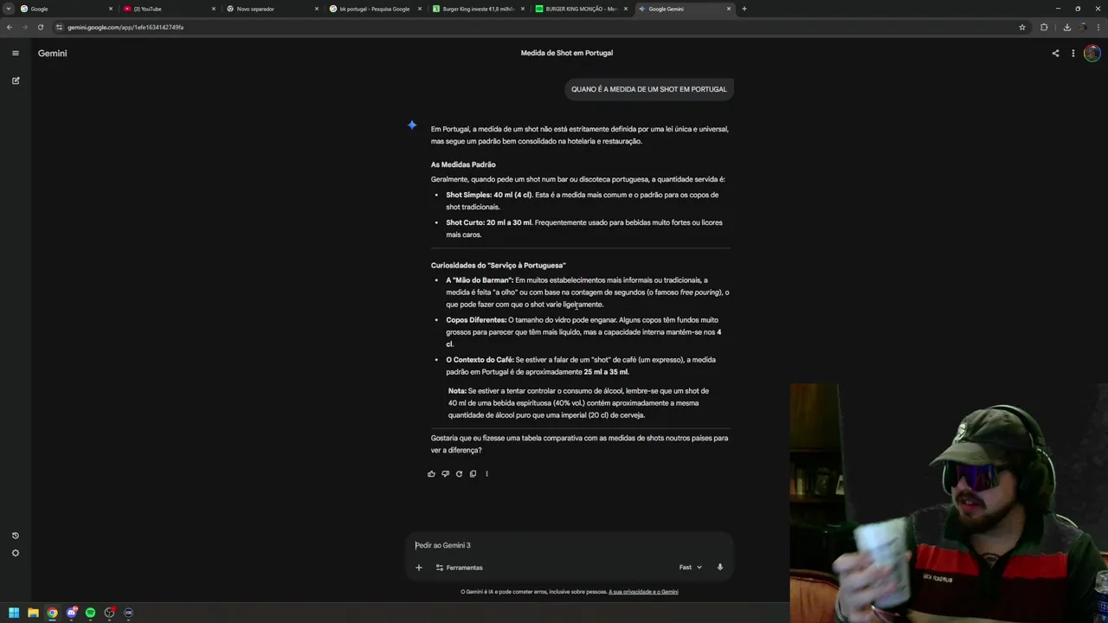This screenshot has height=623, width=1108.
Task: Open the Google account avatar
Action: (x=1092, y=53)
